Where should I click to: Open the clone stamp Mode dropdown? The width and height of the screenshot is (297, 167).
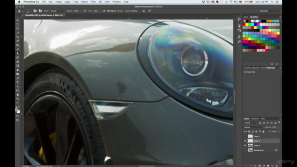click(58, 11)
